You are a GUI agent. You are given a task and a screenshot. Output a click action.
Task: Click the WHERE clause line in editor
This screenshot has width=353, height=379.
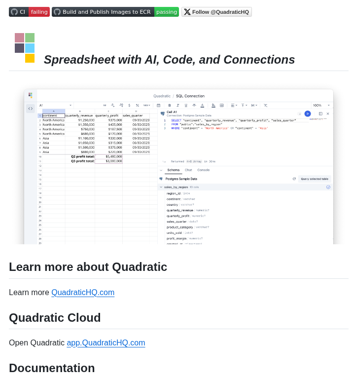(219, 128)
